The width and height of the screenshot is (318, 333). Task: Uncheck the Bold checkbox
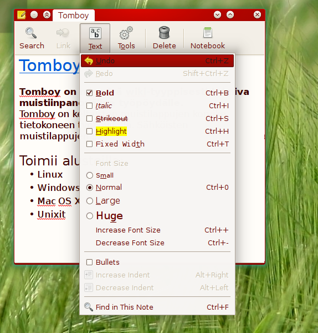pos(89,93)
